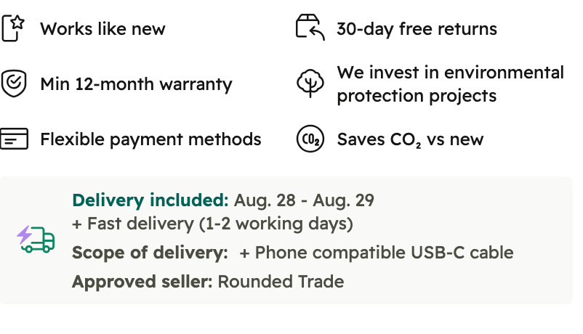Click Saves CO2 vs new label
Screen dimensions: 583x334
coord(410,140)
